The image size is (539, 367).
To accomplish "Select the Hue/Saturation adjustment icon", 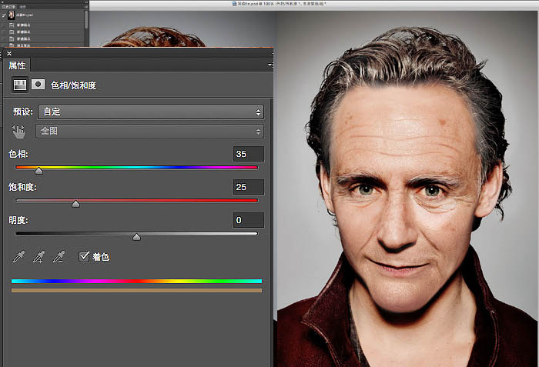I will point(19,85).
